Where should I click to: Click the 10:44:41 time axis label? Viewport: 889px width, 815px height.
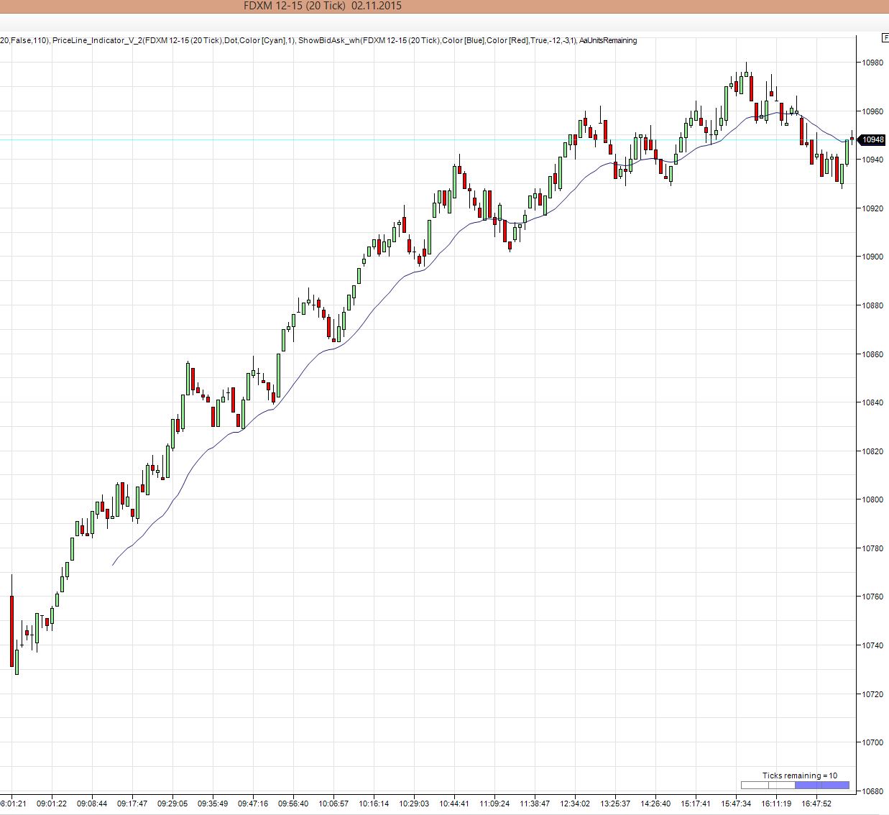coord(454,804)
